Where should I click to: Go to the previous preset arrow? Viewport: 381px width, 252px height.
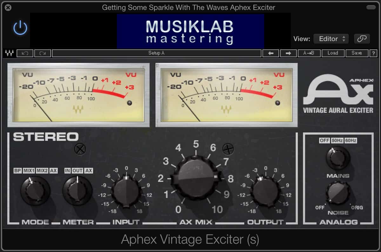(271, 53)
